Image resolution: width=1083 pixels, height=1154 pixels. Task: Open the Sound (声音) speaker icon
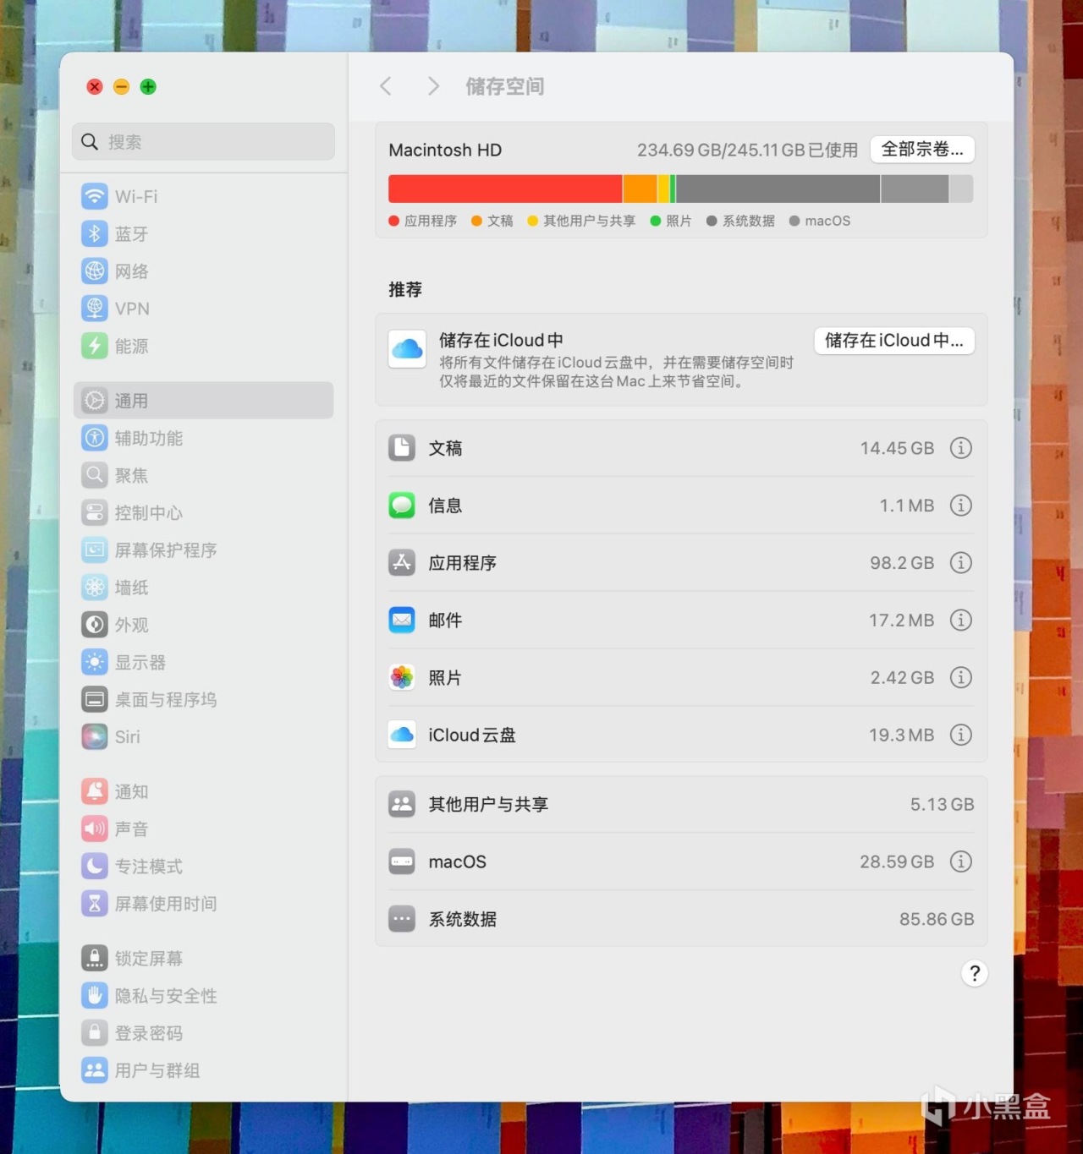tap(95, 829)
